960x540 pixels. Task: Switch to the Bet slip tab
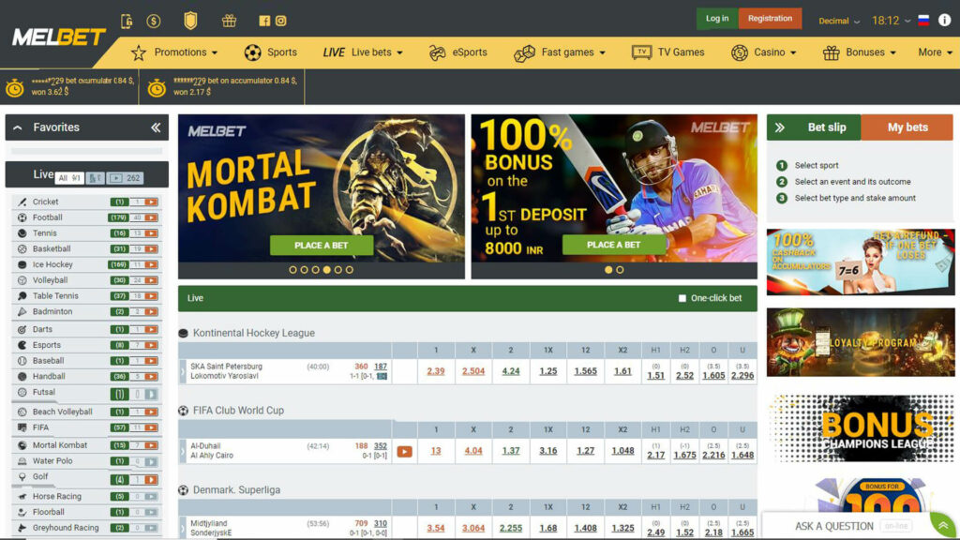point(814,127)
